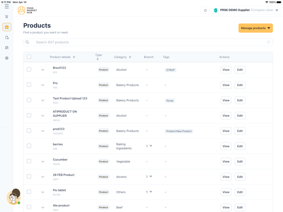The image size is (283, 212).
Task: Expand the prod123 row chevron
Action: click(43, 131)
